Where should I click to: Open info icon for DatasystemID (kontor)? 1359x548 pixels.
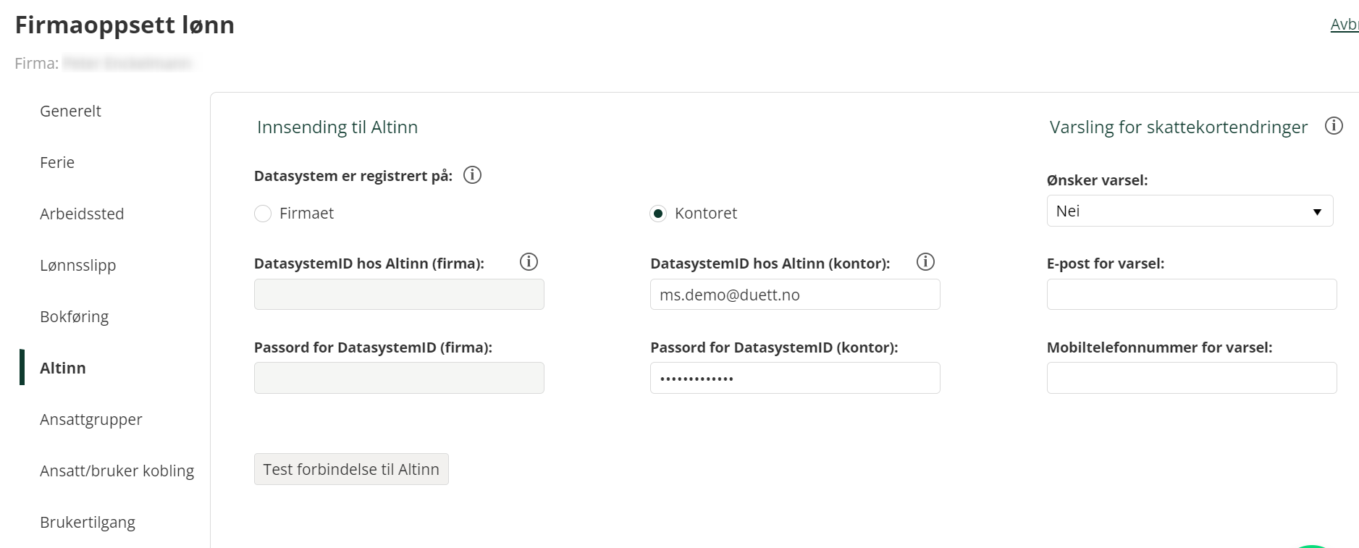(925, 262)
